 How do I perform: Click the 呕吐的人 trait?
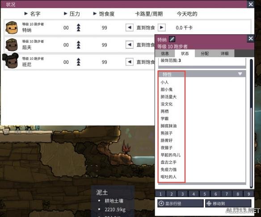point(168,177)
